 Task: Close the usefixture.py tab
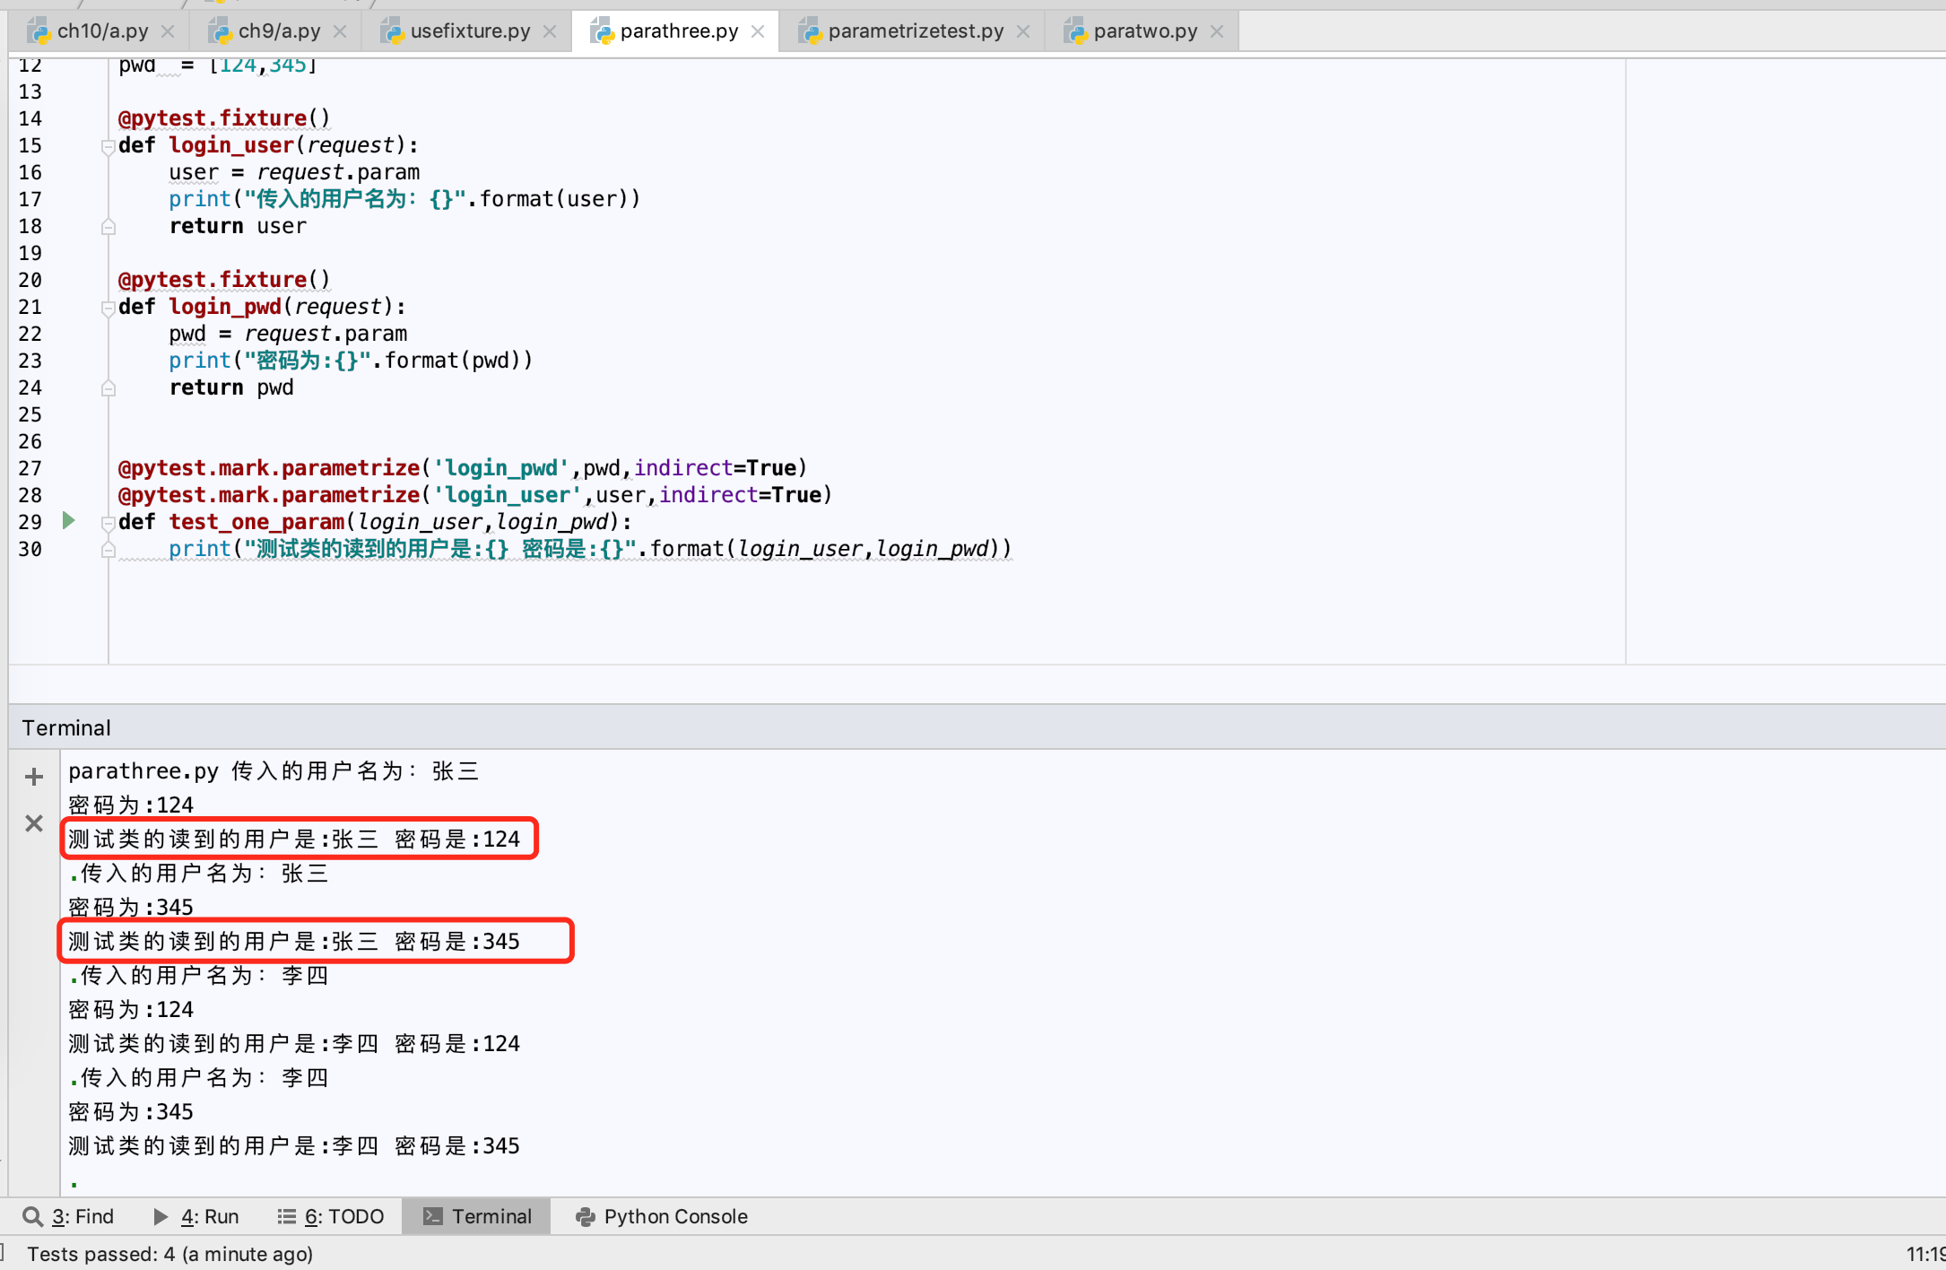click(x=550, y=30)
